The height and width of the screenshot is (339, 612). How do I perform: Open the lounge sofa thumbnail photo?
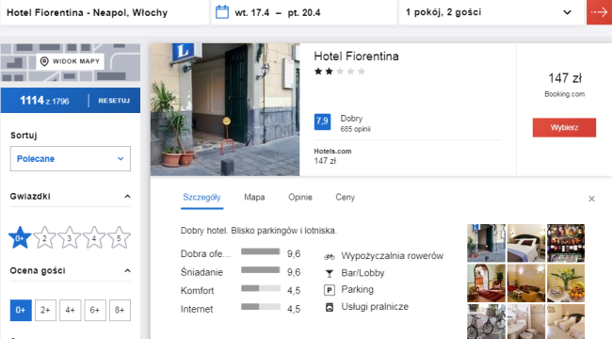tap(526, 283)
